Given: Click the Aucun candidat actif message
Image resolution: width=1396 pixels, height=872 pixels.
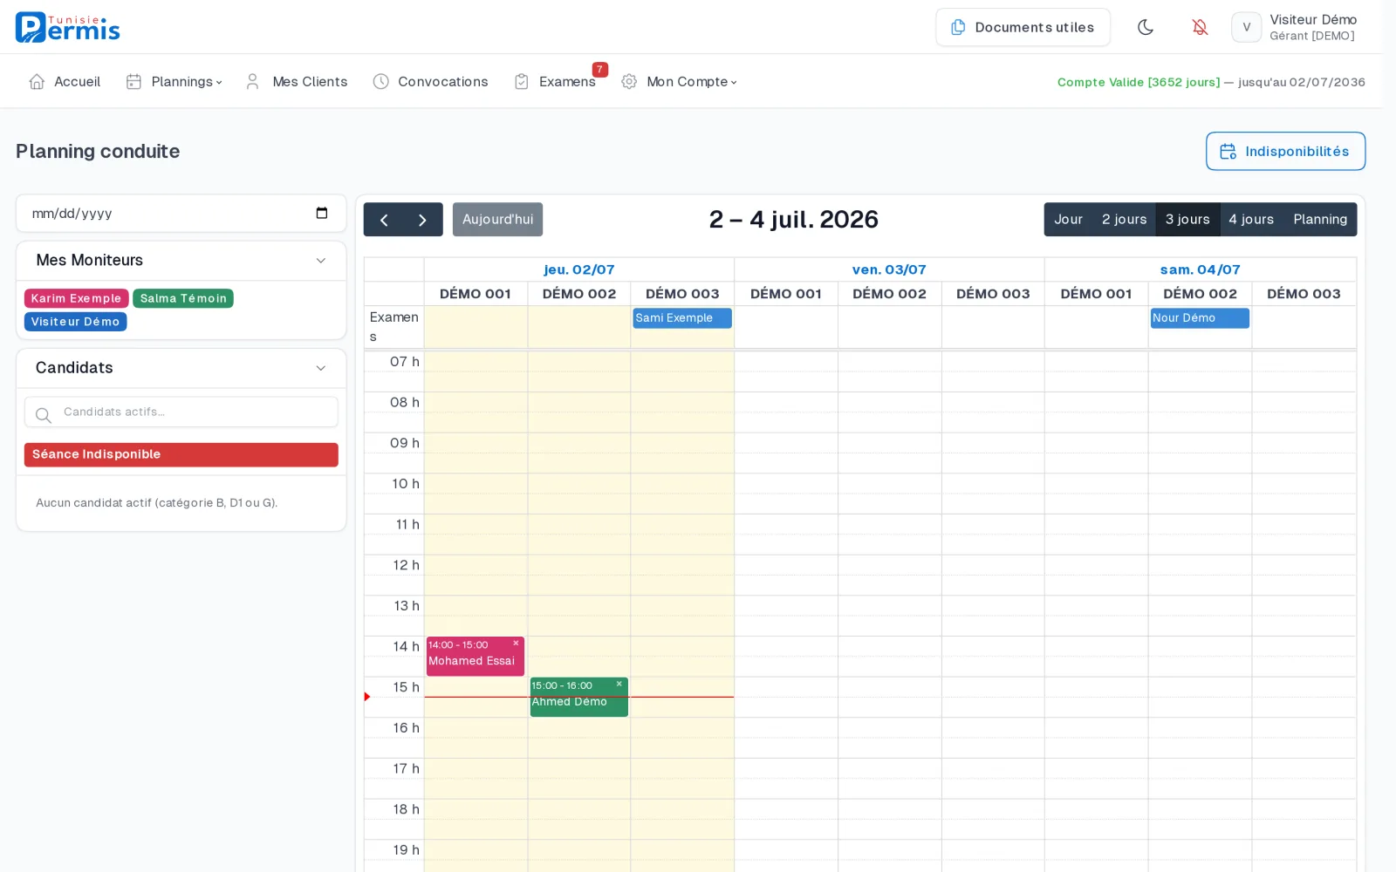Looking at the screenshot, I should coord(156,503).
